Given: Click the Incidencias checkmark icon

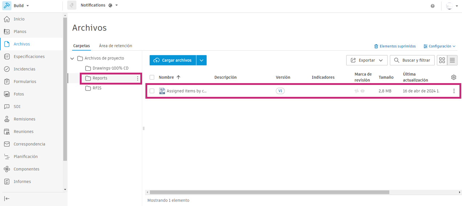Looking at the screenshot, I should tap(7, 69).
